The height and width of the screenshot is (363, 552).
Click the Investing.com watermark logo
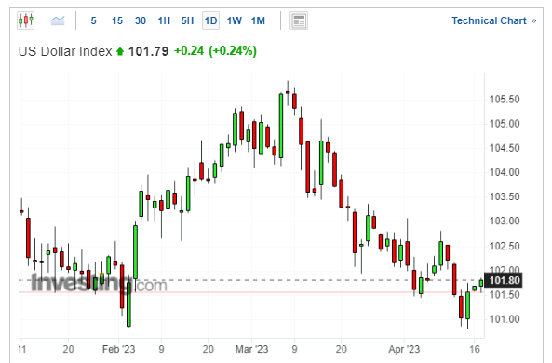(99, 284)
